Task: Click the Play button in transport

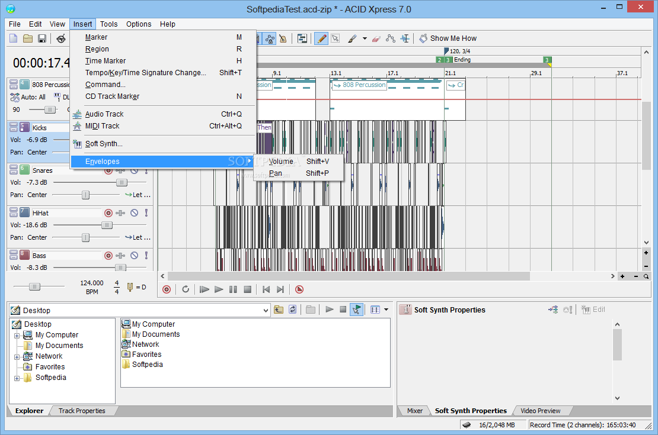Action: point(219,289)
